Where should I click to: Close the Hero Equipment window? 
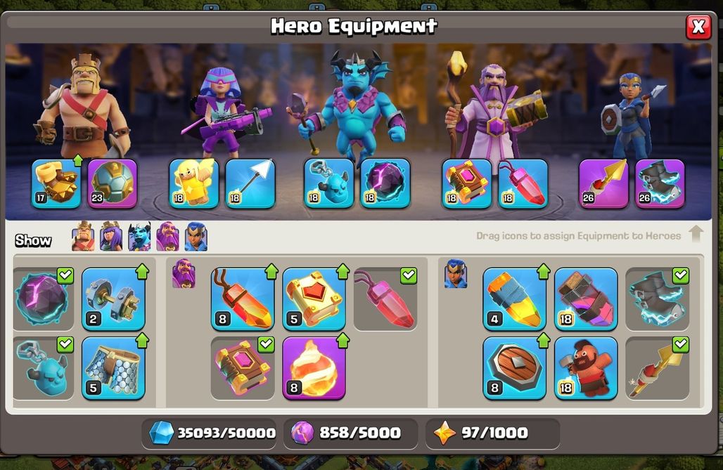point(698,27)
